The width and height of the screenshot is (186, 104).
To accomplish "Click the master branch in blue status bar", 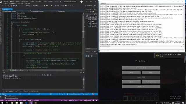I will point(86,94).
